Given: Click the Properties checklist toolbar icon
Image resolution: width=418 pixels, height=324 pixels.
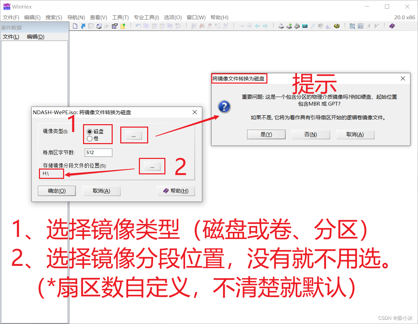Looking at the screenshot, I should pos(115,26).
